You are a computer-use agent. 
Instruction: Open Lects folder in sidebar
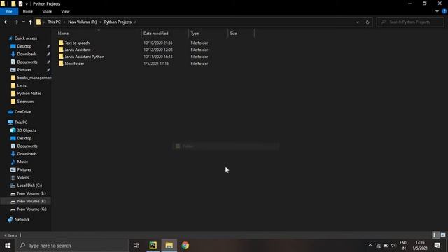[x=22, y=85]
